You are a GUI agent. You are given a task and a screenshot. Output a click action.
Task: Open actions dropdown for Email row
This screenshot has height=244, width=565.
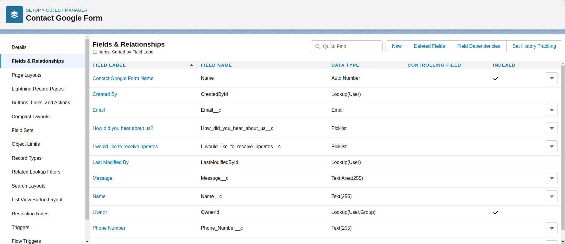click(552, 110)
